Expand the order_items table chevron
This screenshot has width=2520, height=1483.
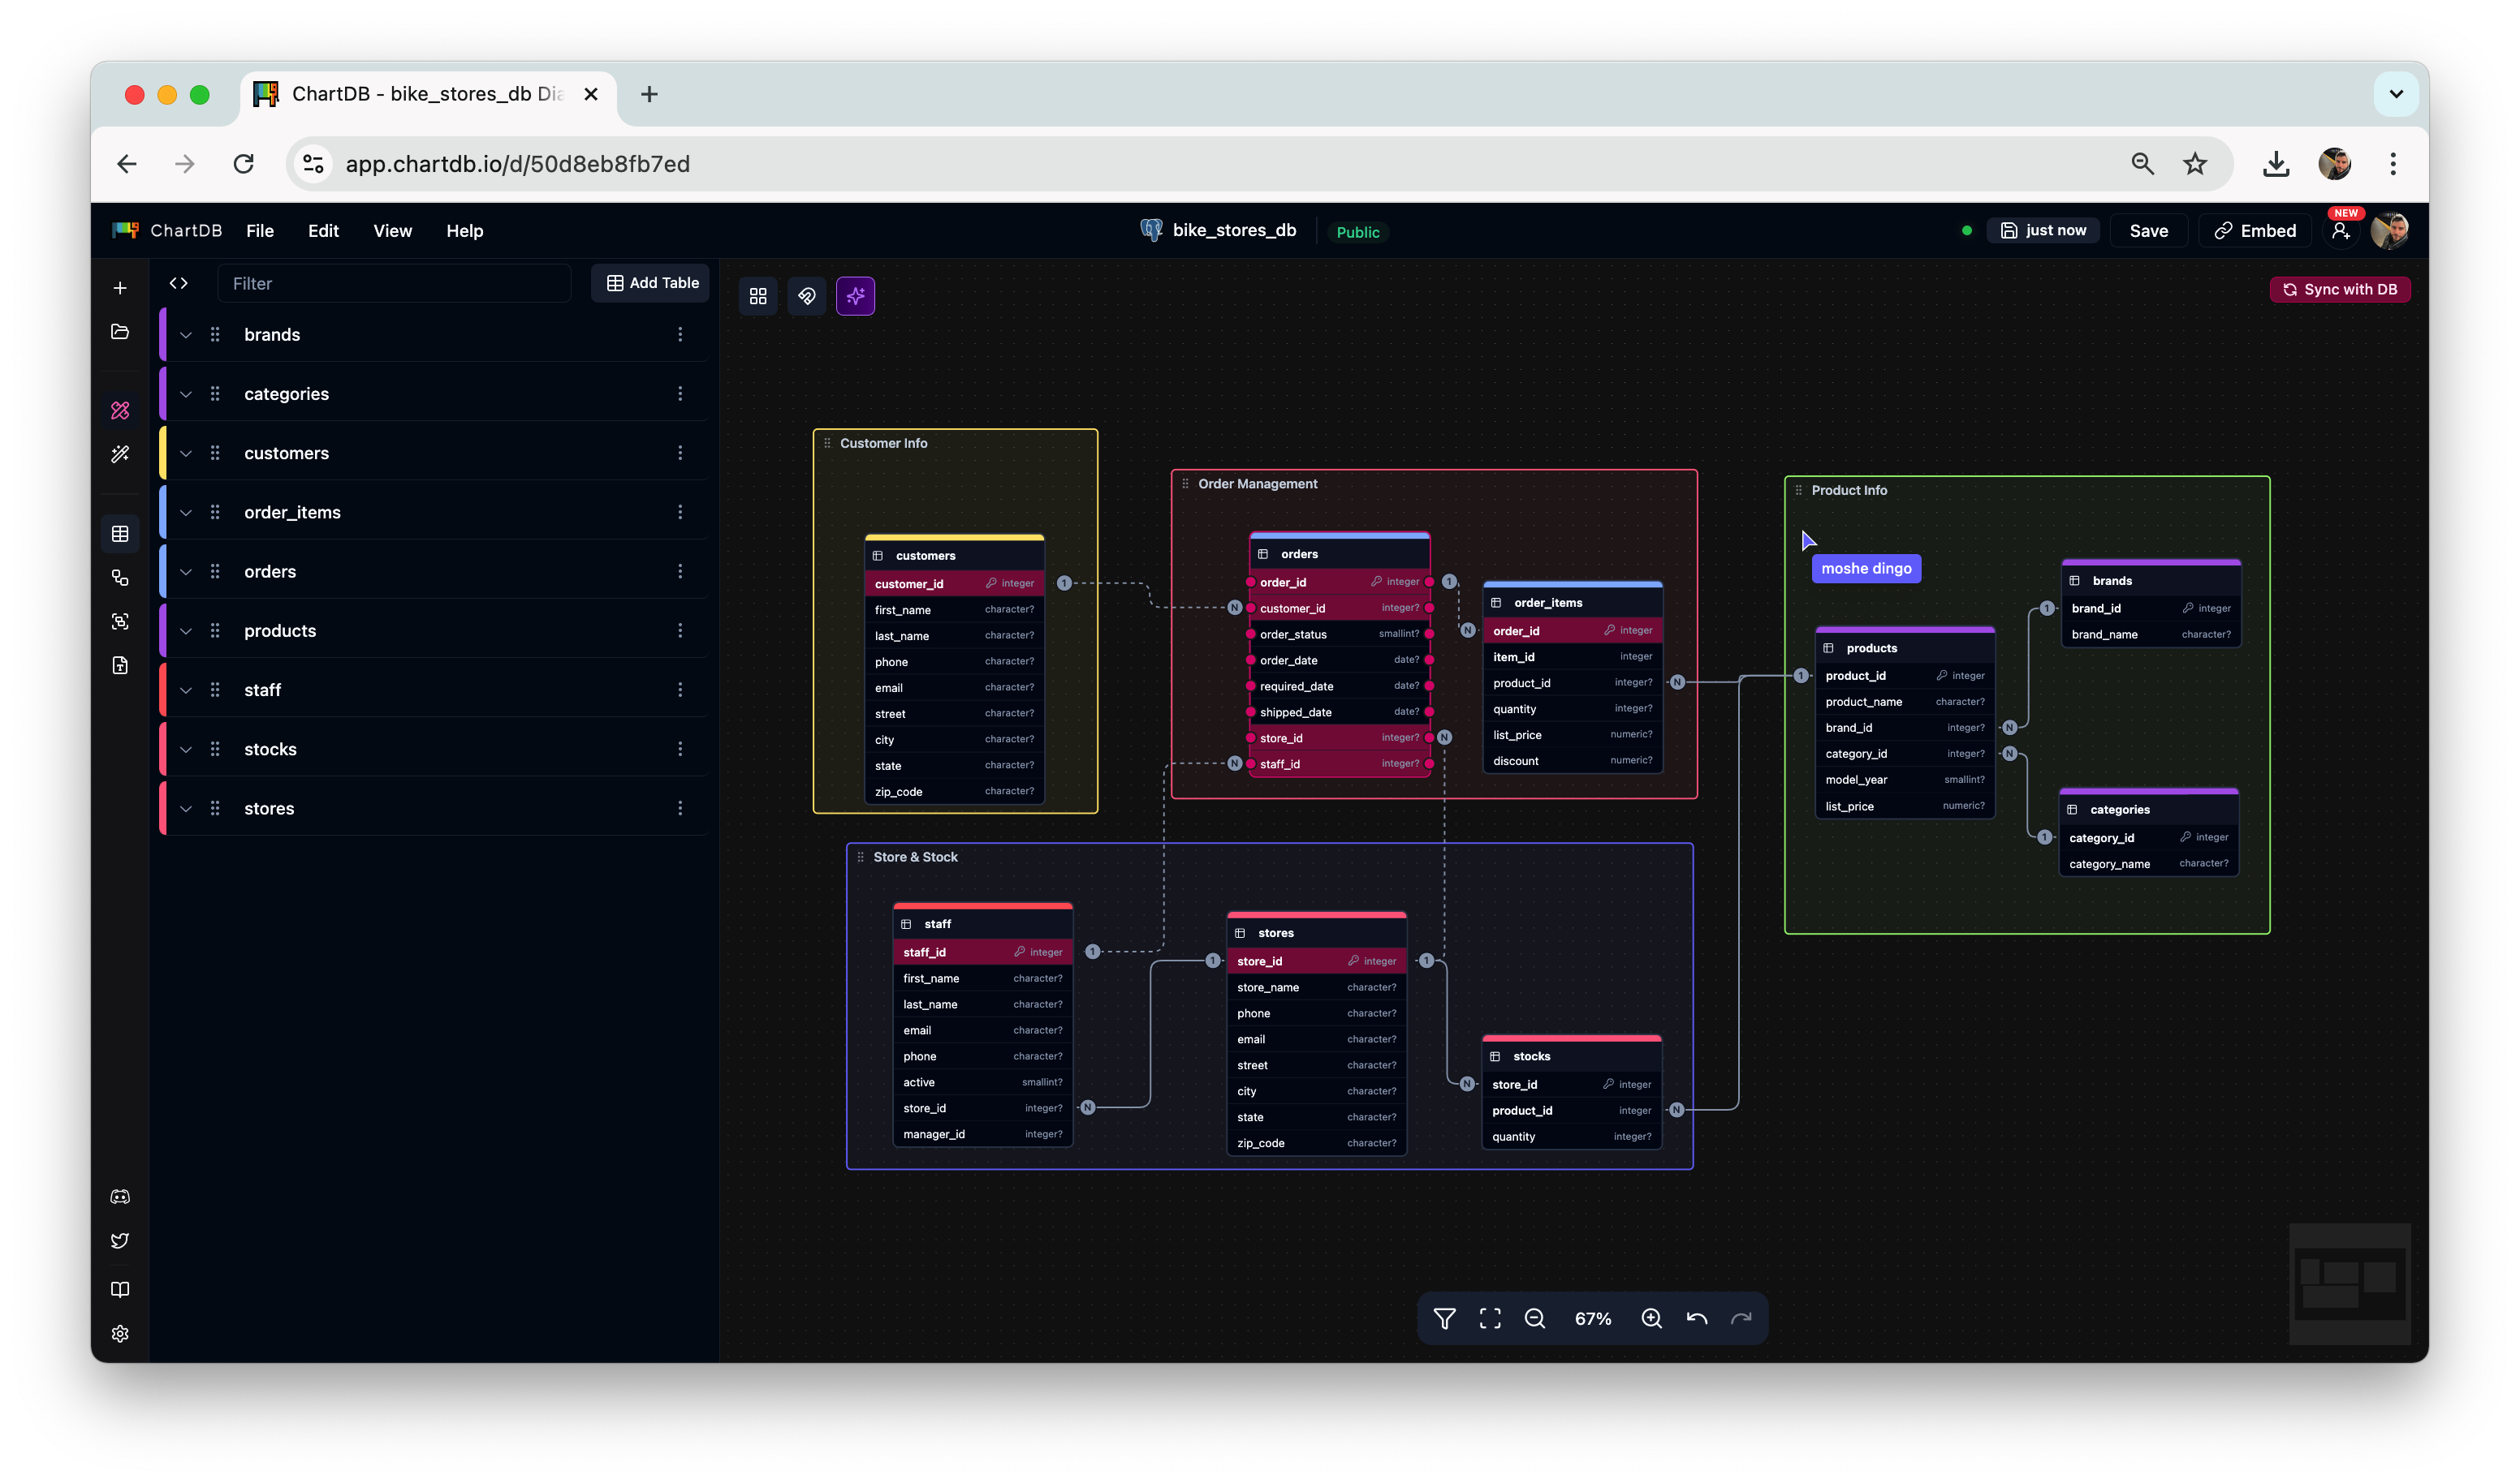(x=186, y=513)
